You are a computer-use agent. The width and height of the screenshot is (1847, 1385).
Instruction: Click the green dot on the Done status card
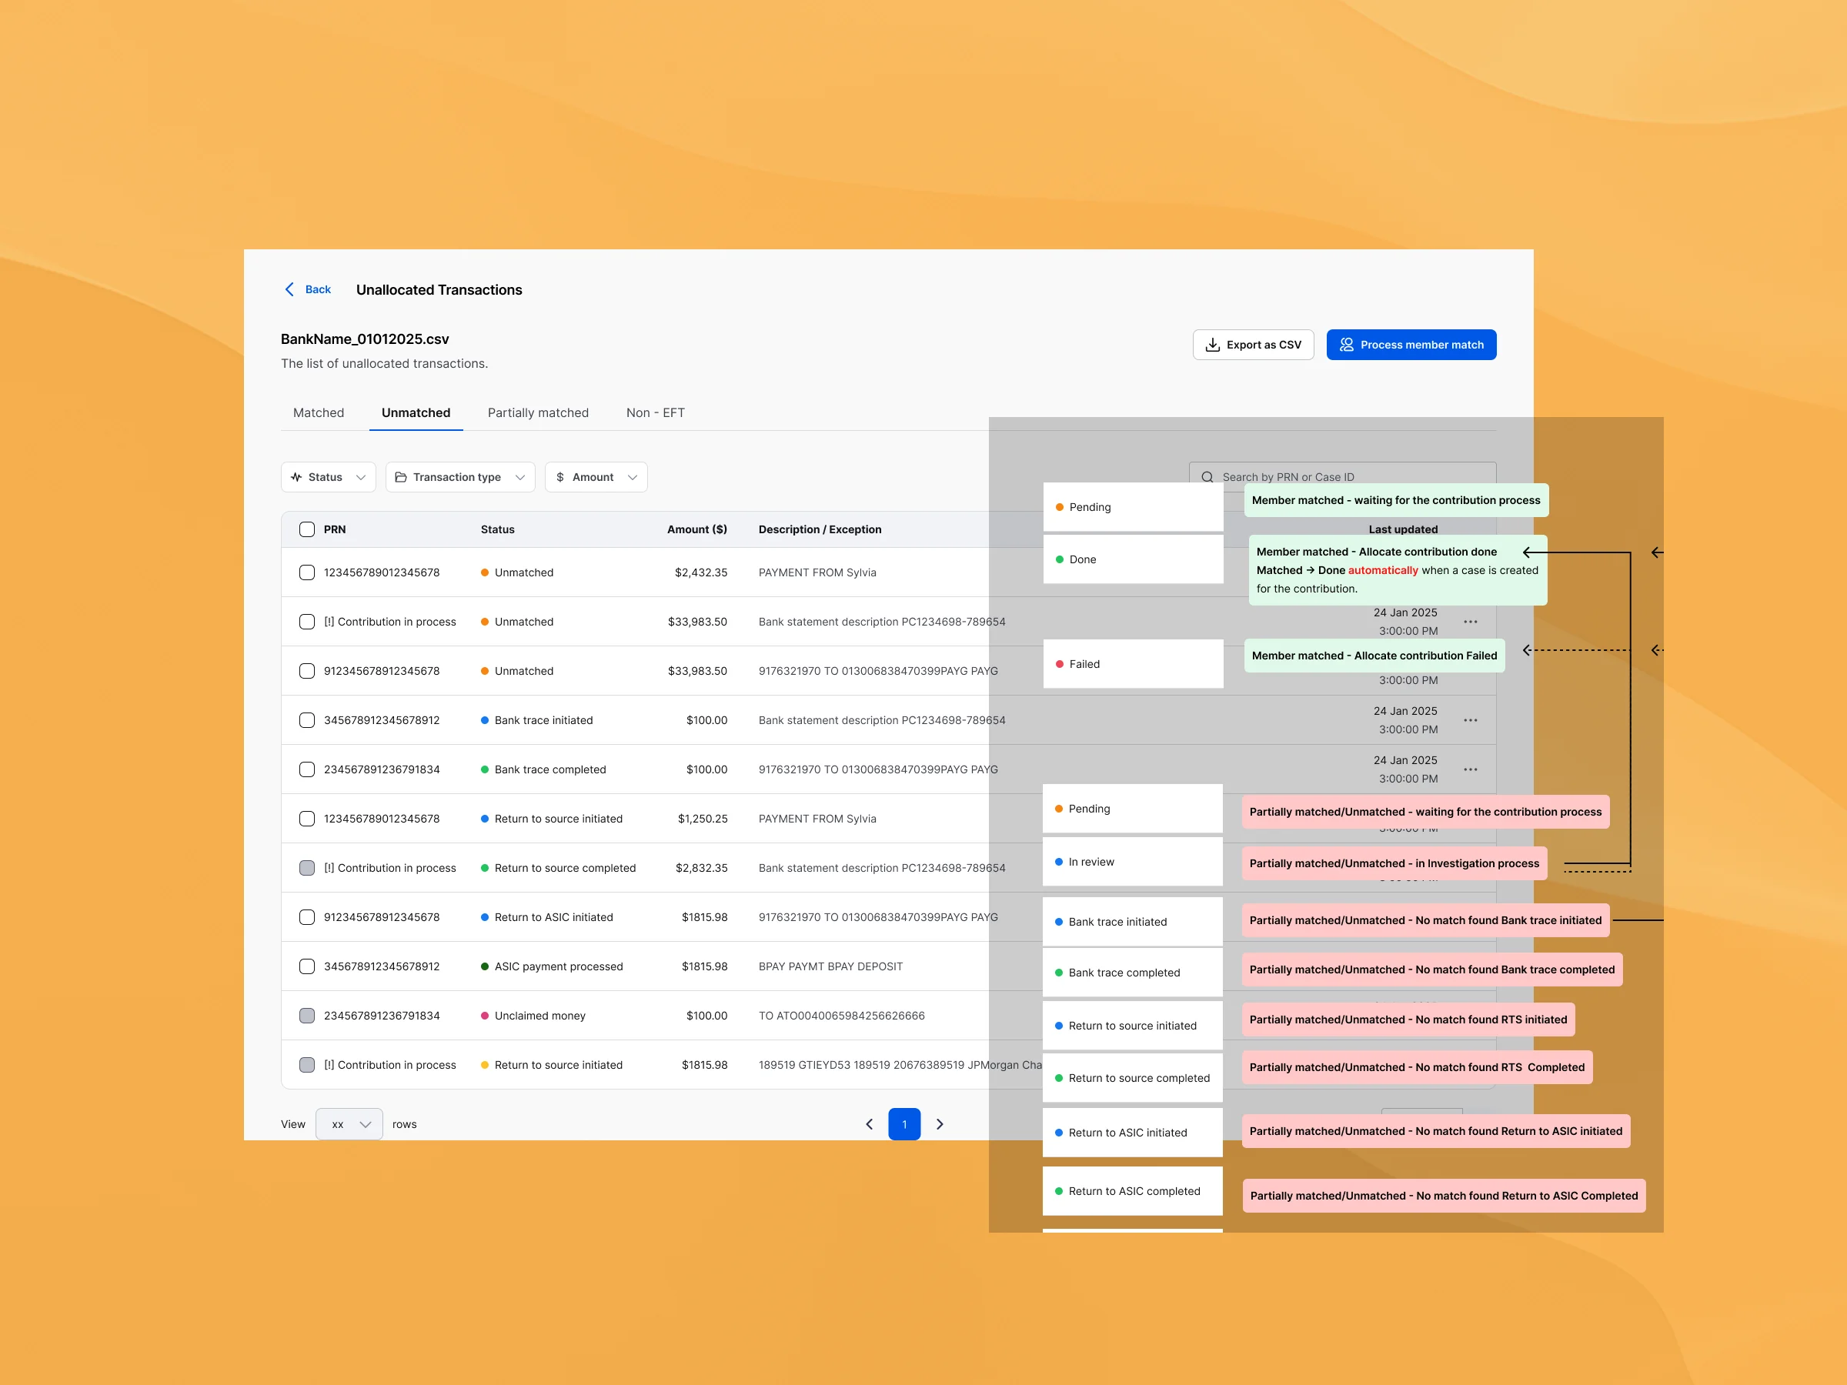click(1060, 559)
